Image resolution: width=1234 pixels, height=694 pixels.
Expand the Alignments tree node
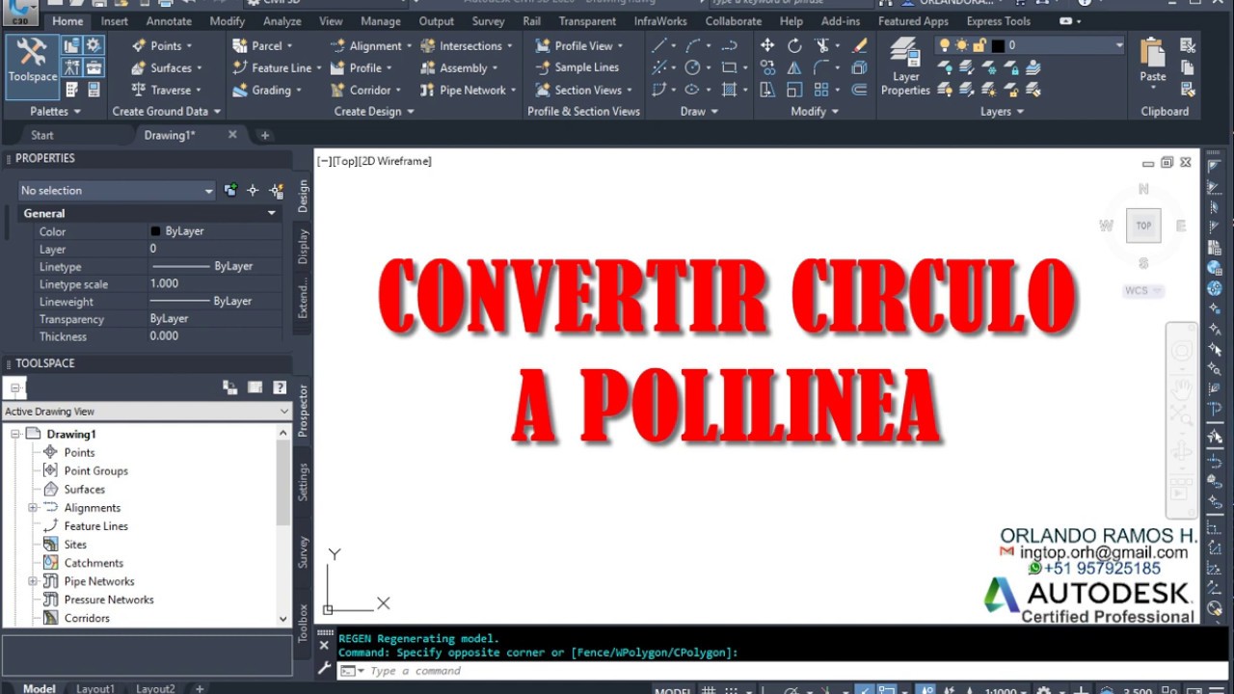[33, 508]
